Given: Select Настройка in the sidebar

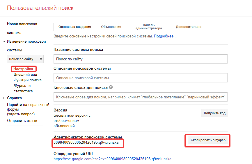Looking at the screenshot, I should pos(23,69).
